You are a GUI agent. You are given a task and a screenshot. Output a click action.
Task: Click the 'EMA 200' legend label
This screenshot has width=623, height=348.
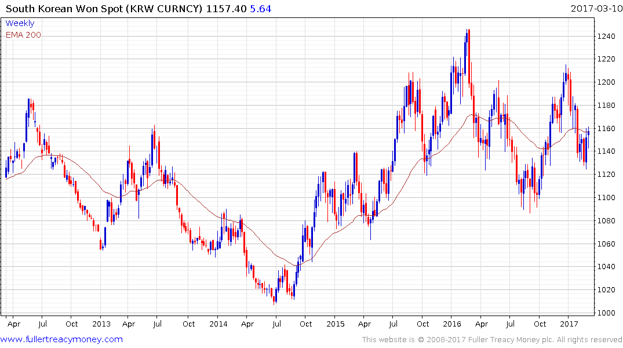click(23, 35)
